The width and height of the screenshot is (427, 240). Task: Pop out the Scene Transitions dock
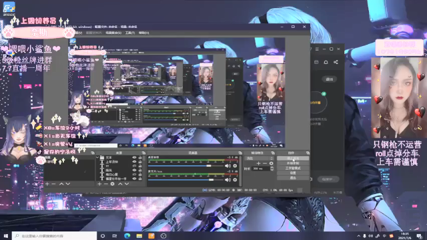(273, 153)
